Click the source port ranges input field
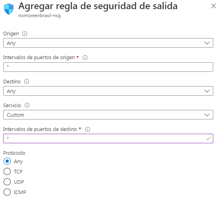218x200 pixels. [x=108, y=67]
